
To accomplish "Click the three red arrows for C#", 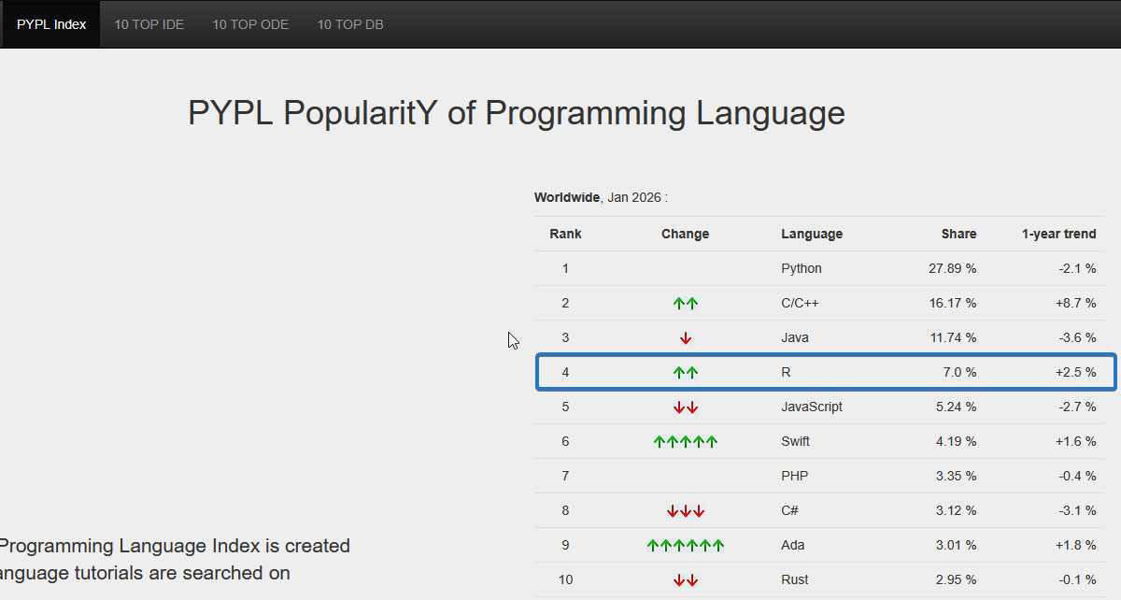I will (x=686, y=511).
